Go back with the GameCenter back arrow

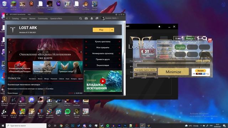(7, 18)
